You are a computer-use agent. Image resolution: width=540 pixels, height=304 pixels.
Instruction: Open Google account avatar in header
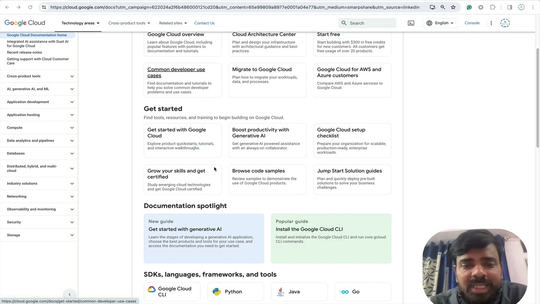(x=505, y=23)
